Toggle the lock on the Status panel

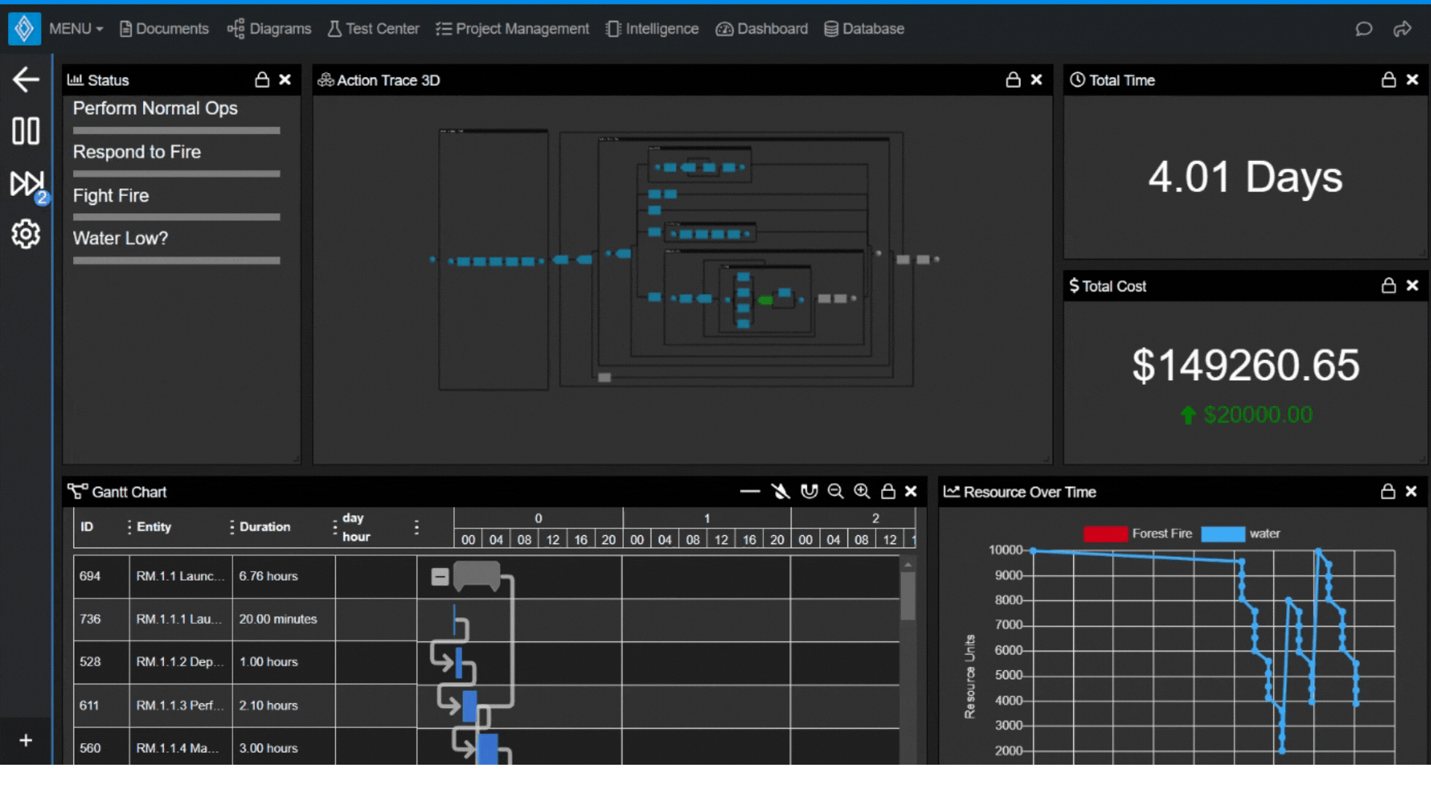click(x=262, y=80)
